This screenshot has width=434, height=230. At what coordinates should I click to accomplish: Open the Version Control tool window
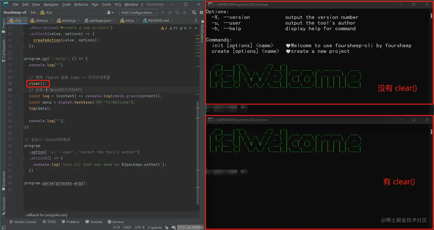click(x=23, y=222)
